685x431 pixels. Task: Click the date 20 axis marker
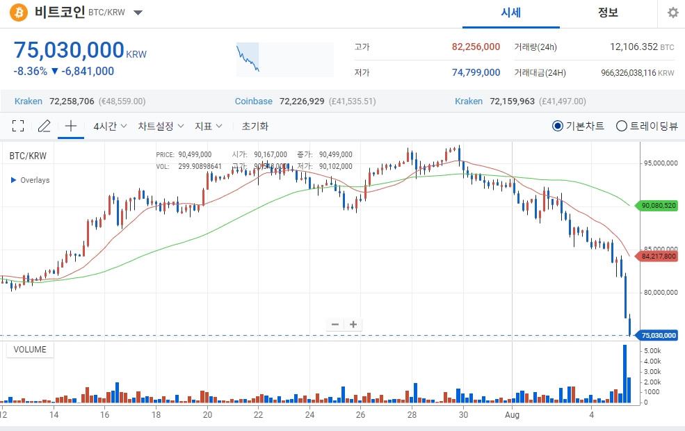pos(207,414)
